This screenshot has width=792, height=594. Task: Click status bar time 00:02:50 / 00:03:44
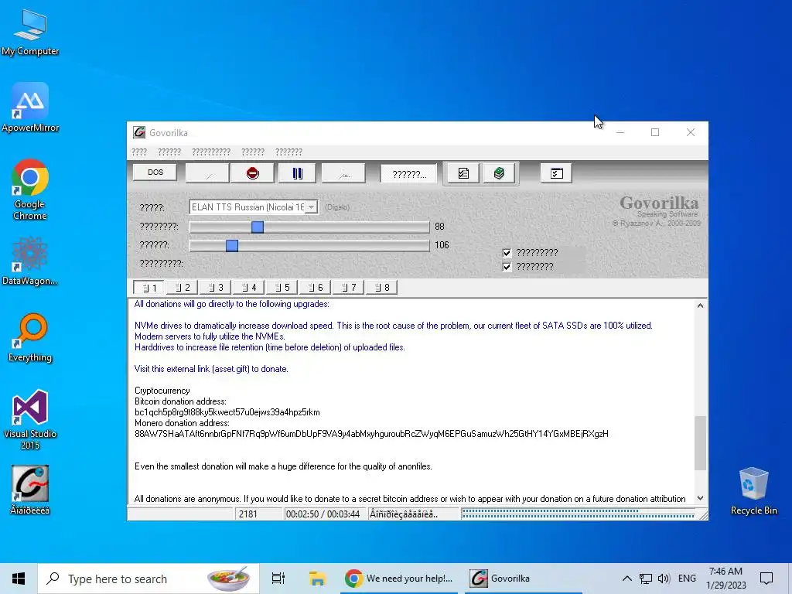[323, 514]
